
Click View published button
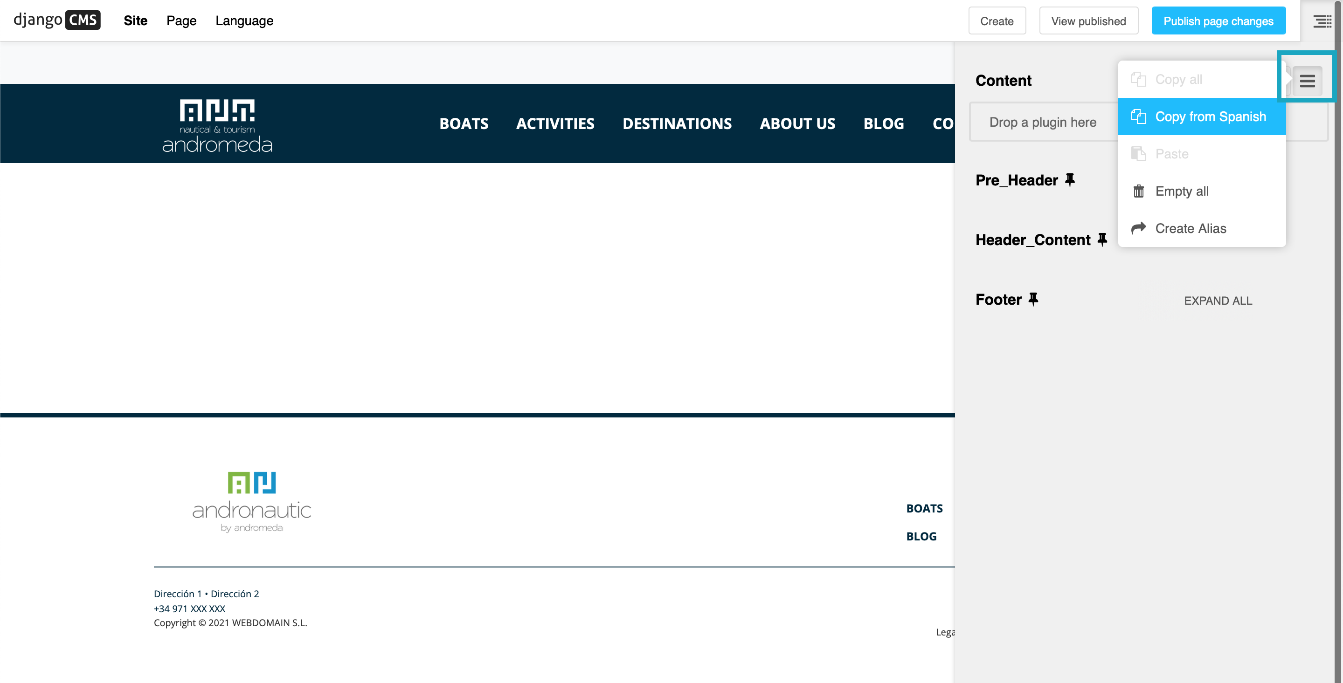(x=1088, y=21)
